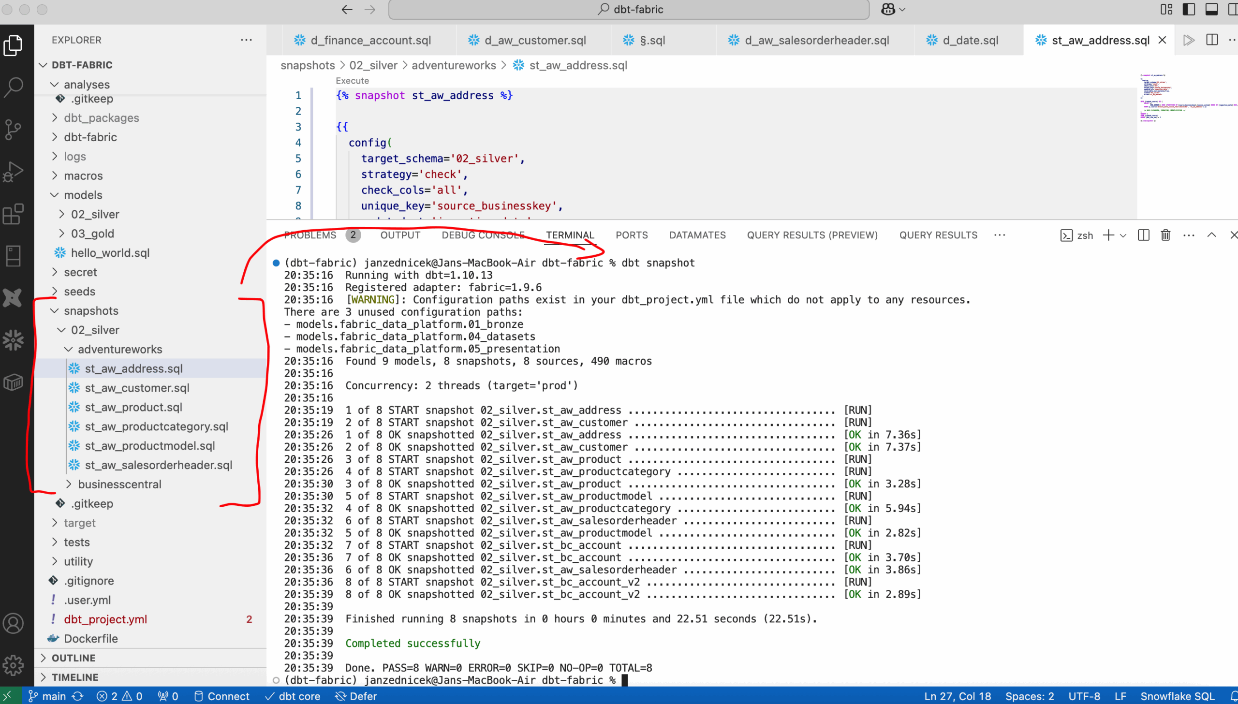Expand the businesscentral folder

point(119,484)
